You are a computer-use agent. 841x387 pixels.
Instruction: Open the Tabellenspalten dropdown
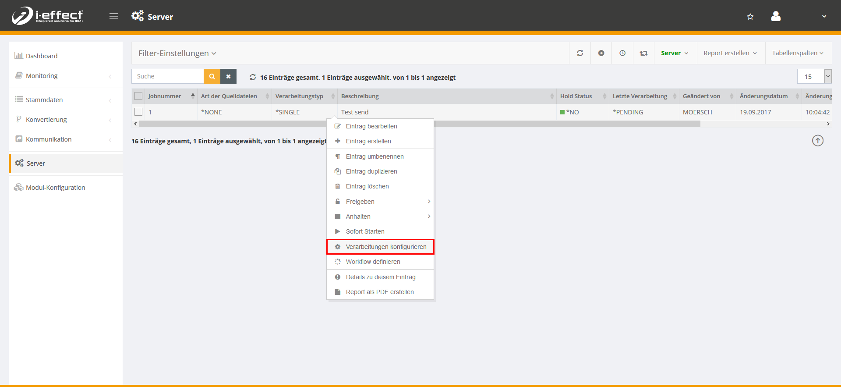798,53
